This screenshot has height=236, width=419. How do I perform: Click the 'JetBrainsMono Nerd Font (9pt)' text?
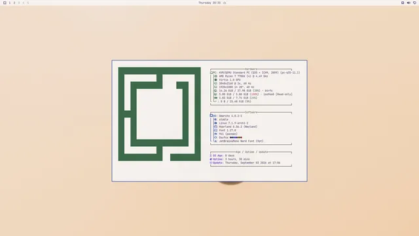[x=242, y=142]
